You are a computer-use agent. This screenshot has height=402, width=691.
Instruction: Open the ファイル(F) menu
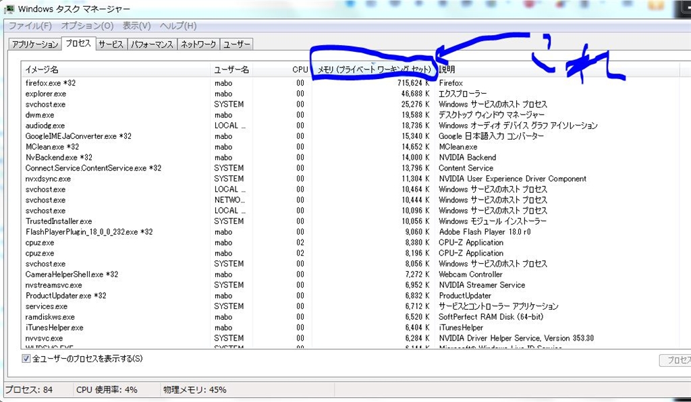tap(30, 26)
